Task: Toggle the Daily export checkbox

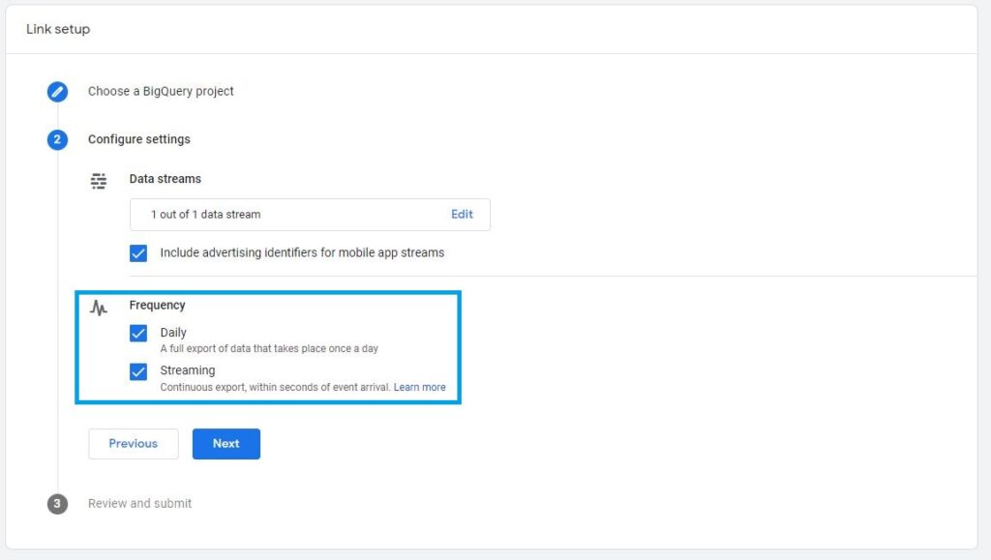Action: tap(138, 333)
